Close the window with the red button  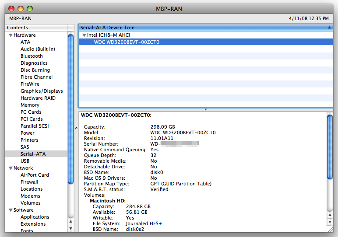tap(11, 9)
